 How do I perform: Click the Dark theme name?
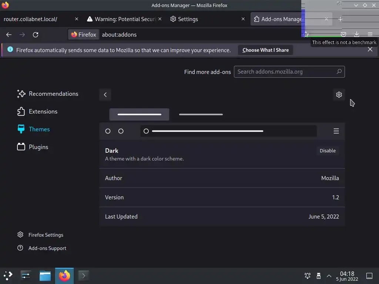click(x=112, y=151)
